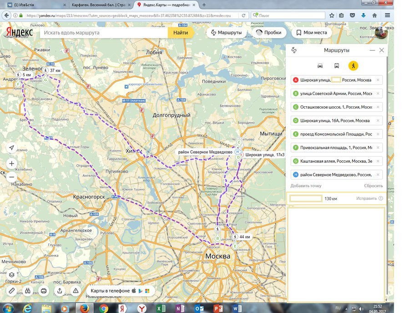The height and width of the screenshot is (313, 404).
Task: Activate the ruler distance tool
Action: click(x=11, y=291)
